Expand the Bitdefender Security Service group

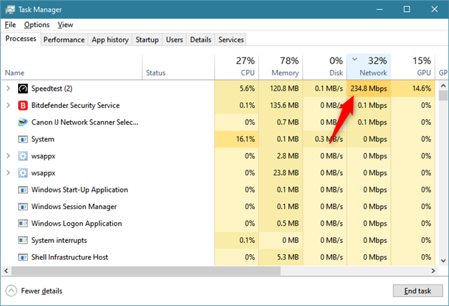tap(8, 105)
